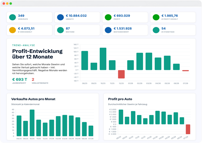202x143 pixels.
Task: Click the 05/26 bar in Profit-Entwicklung chart
Action: pyautogui.click(x=167, y=63)
